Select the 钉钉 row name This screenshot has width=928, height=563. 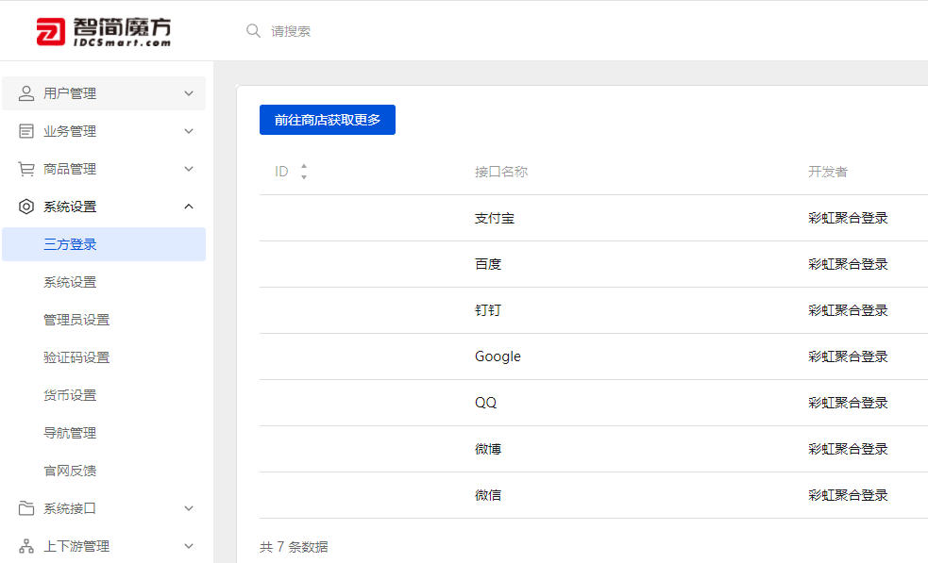point(488,310)
